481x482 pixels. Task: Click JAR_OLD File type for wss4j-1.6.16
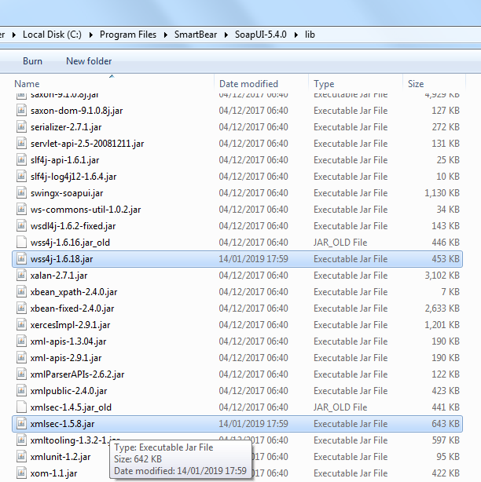(340, 243)
